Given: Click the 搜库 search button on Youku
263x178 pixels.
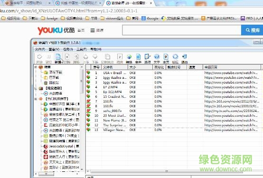Looking at the screenshot, I should pos(252,30).
